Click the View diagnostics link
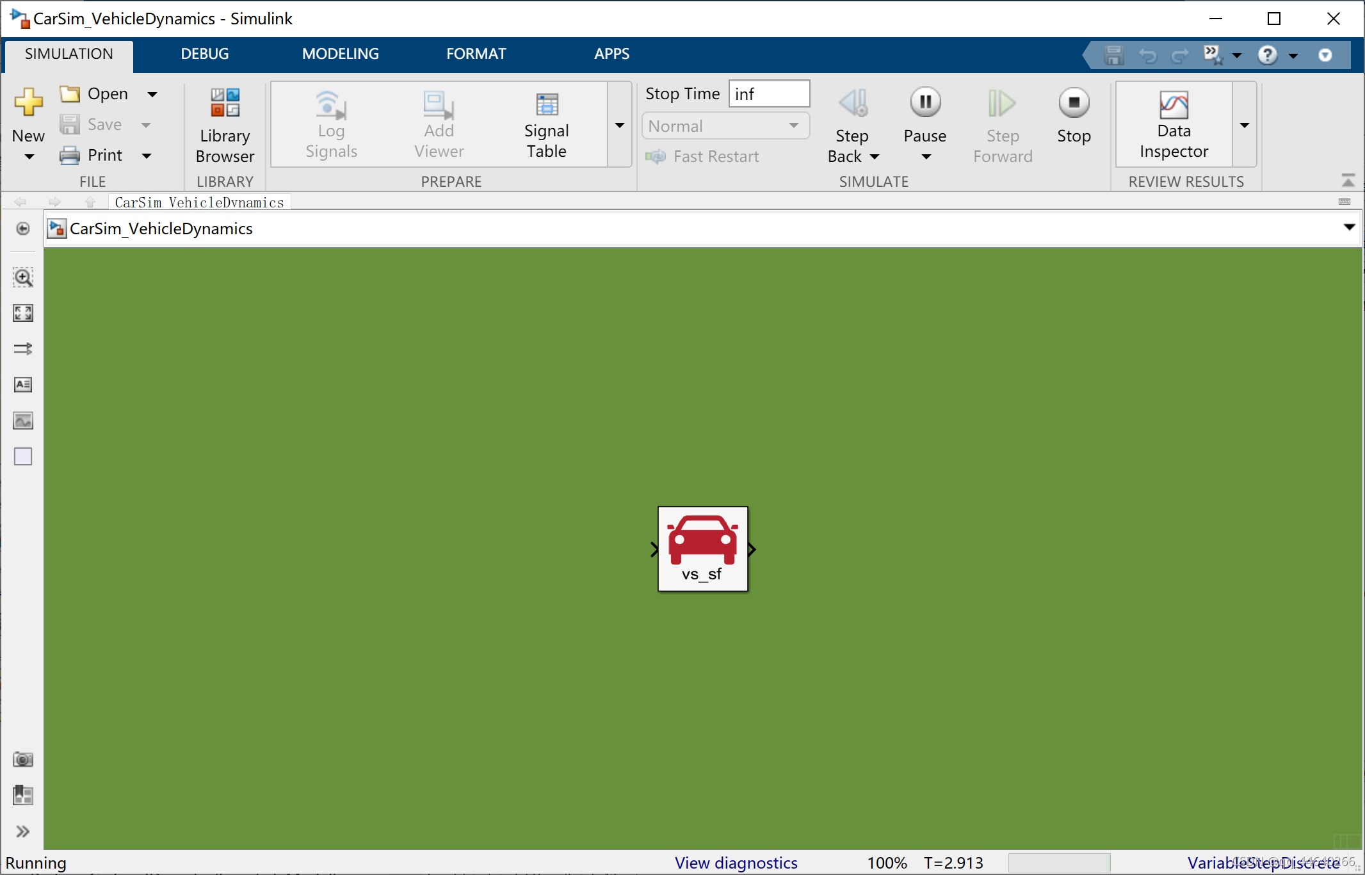Image resolution: width=1365 pixels, height=875 pixels. [x=736, y=863]
